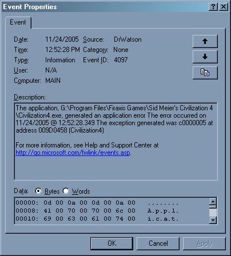231x256 pixels.
Task: Click the data pane scrollbar thumb
Action: pyautogui.click(x=213, y=213)
